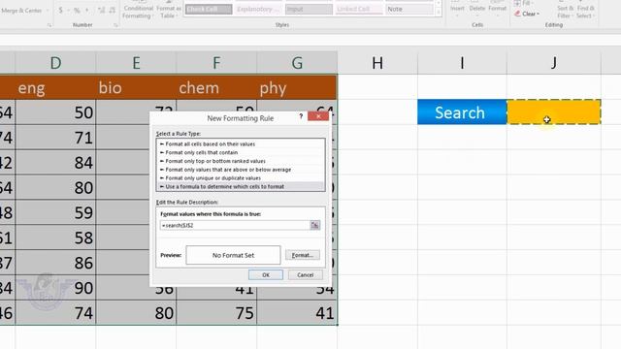Click the formula input field in dialog

tap(235, 225)
